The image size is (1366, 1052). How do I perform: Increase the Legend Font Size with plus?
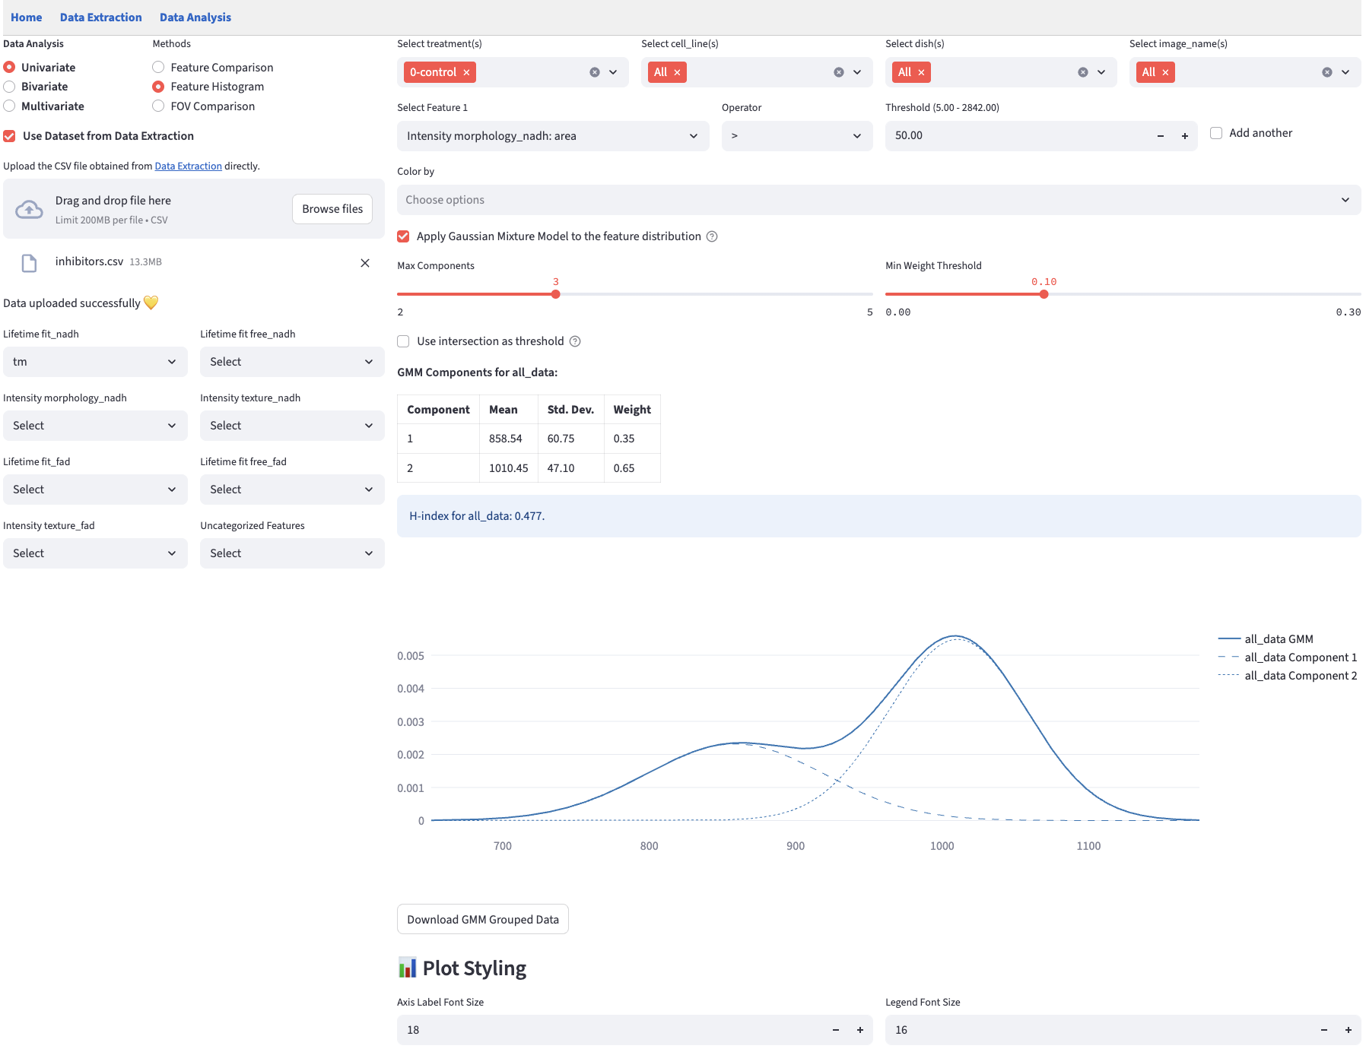click(x=1348, y=1030)
